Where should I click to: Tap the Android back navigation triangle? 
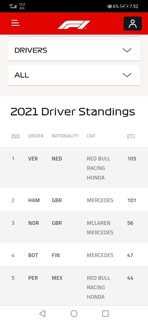(x=42, y=313)
